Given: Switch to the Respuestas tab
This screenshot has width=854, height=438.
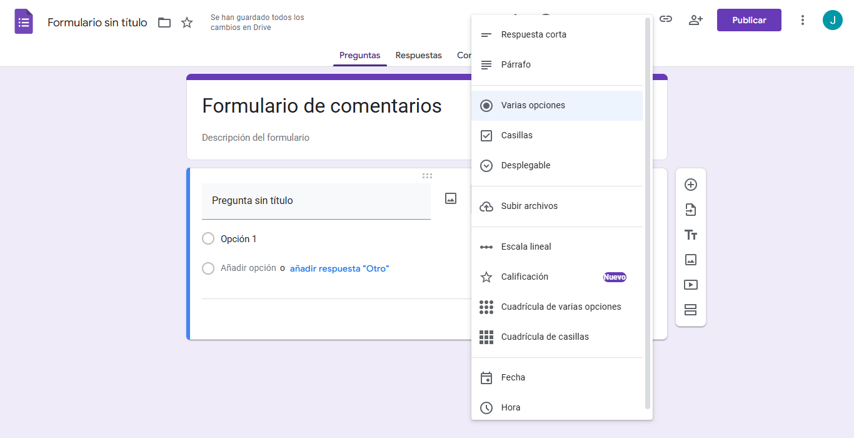Looking at the screenshot, I should click(x=418, y=55).
